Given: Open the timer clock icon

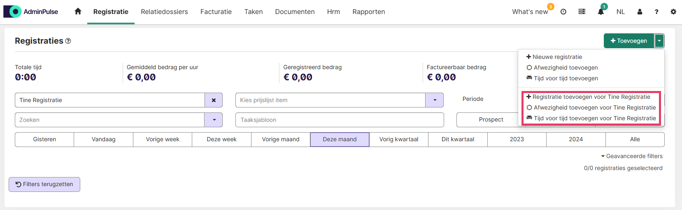Looking at the screenshot, I should point(563,12).
